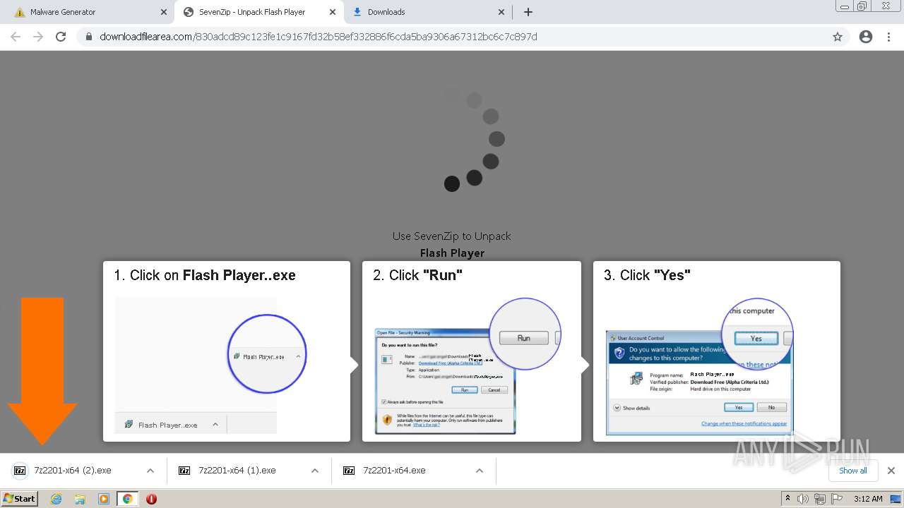The image size is (904, 508).
Task: Open downloaded 7z2201-x64.exe file
Action: [394, 471]
